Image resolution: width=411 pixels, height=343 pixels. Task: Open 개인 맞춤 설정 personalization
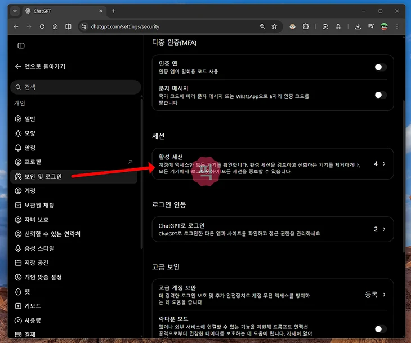[74, 277]
